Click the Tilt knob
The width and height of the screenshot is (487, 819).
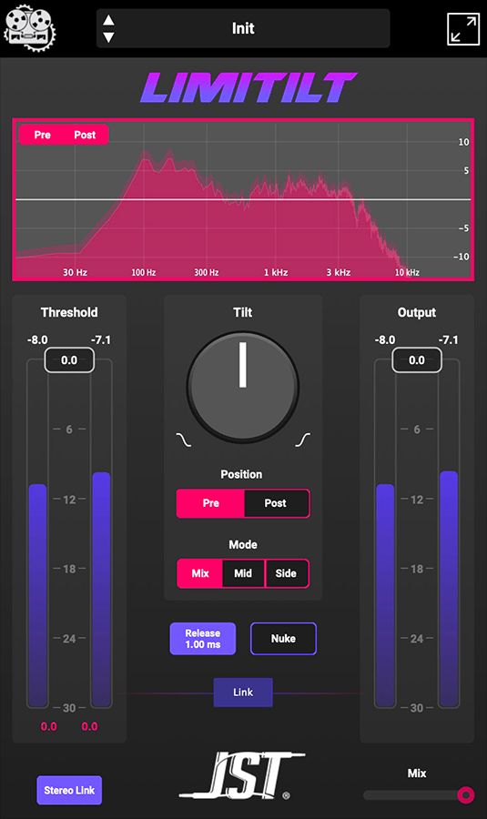tap(243, 387)
